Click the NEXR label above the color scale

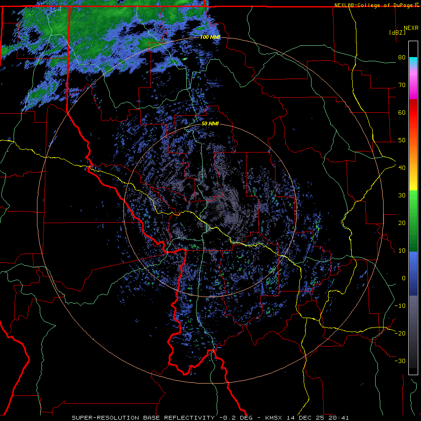click(x=411, y=28)
